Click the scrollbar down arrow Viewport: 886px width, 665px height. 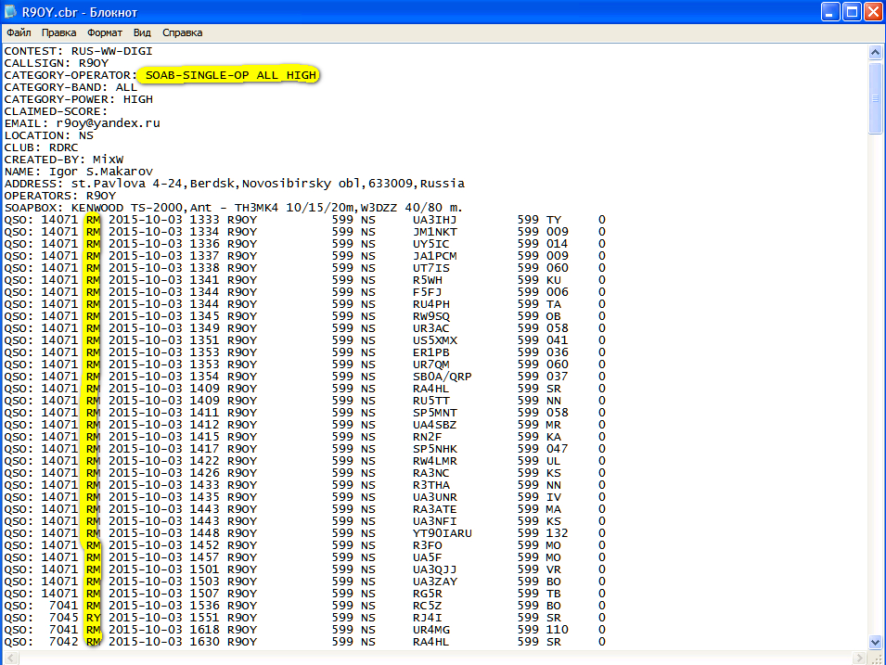click(x=875, y=641)
